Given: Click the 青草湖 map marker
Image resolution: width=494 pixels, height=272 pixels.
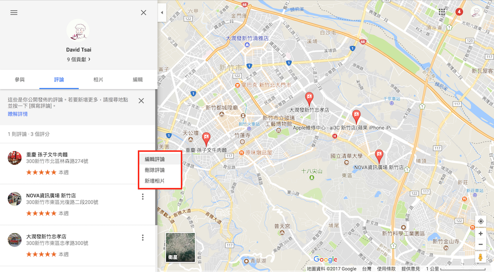Looking at the screenshot, I should 247,261.
